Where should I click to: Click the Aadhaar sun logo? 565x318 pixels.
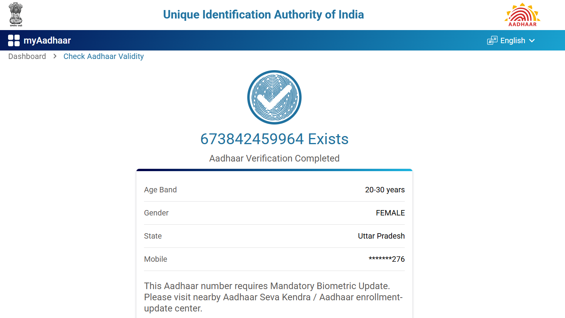point(522,15)
